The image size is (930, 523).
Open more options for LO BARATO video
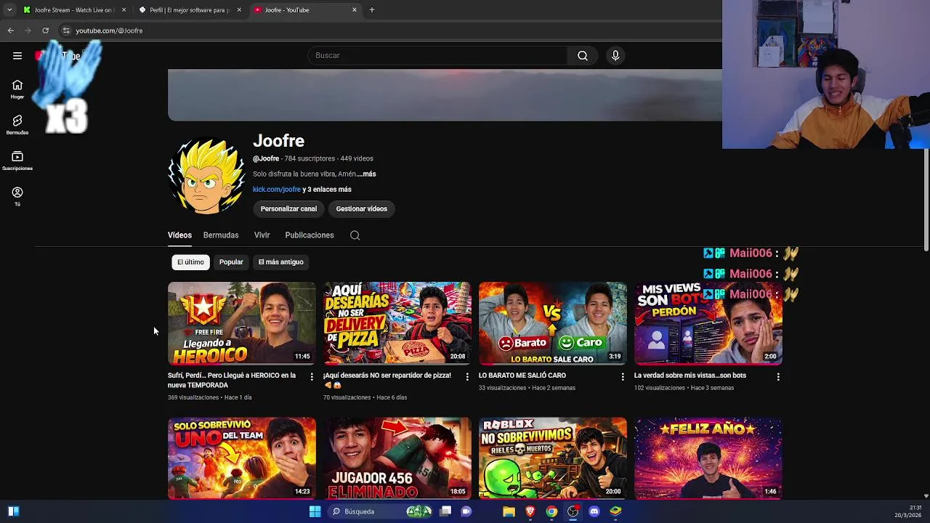(623, 376)
